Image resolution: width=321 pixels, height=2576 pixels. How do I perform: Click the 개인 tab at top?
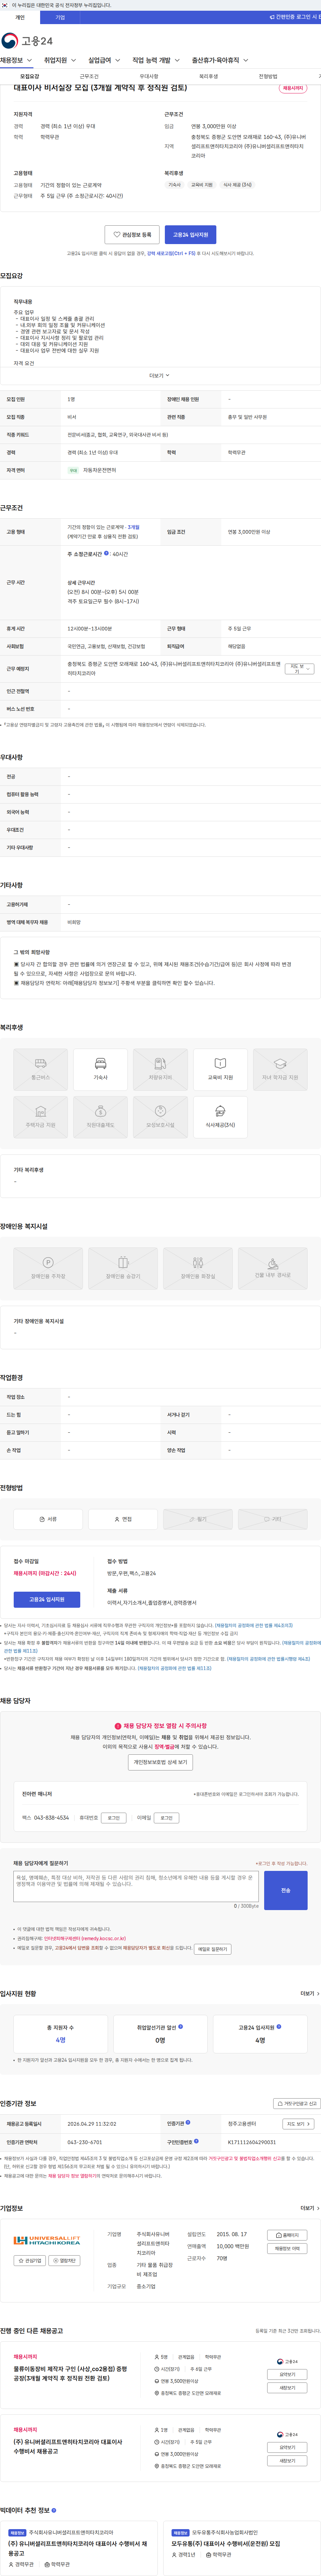pyautogui.click(x=20, y=17)
